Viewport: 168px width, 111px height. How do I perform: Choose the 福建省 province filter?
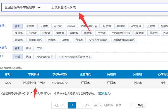tap(19, 33)
